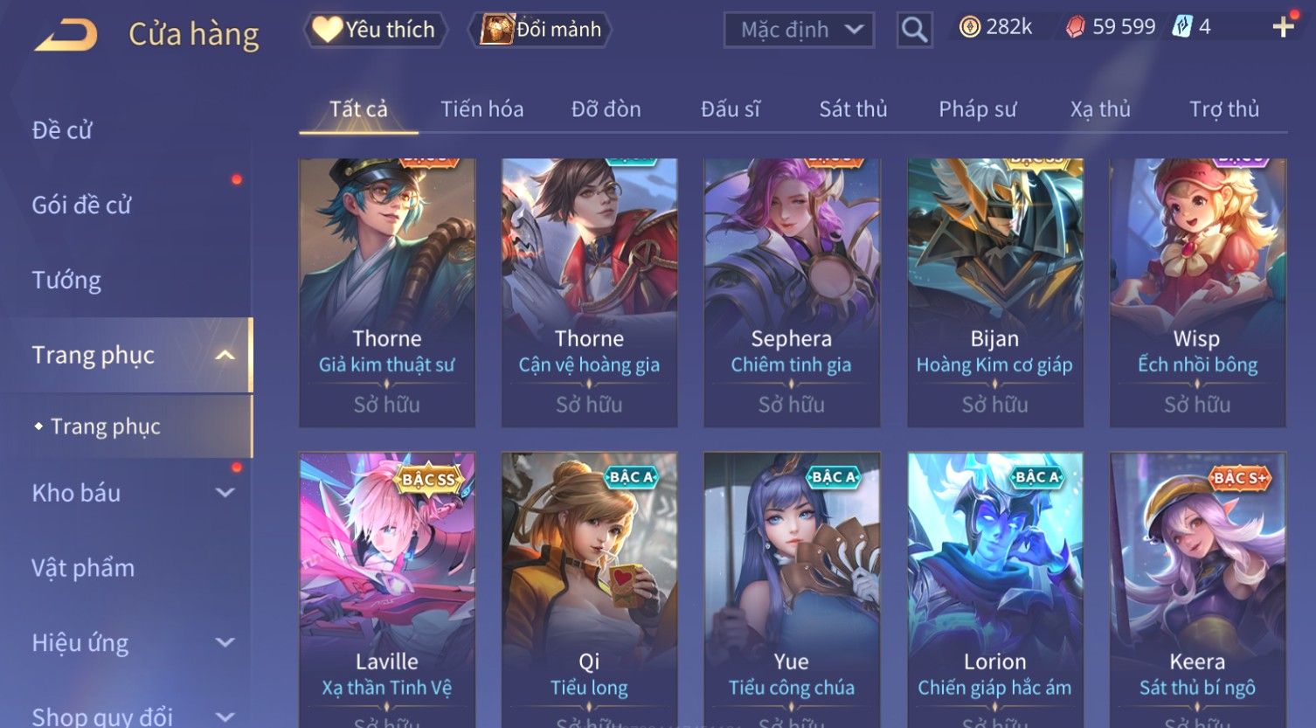The width and height of the screenshot is (1316, 728).
Task: Click the red gem currency icon
Action: [1075, 27]
